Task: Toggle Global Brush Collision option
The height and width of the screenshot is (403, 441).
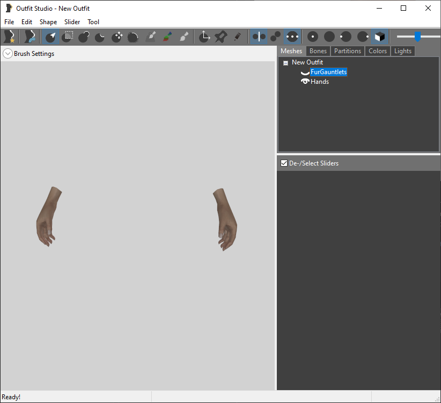Action: [x=292, y=37]
